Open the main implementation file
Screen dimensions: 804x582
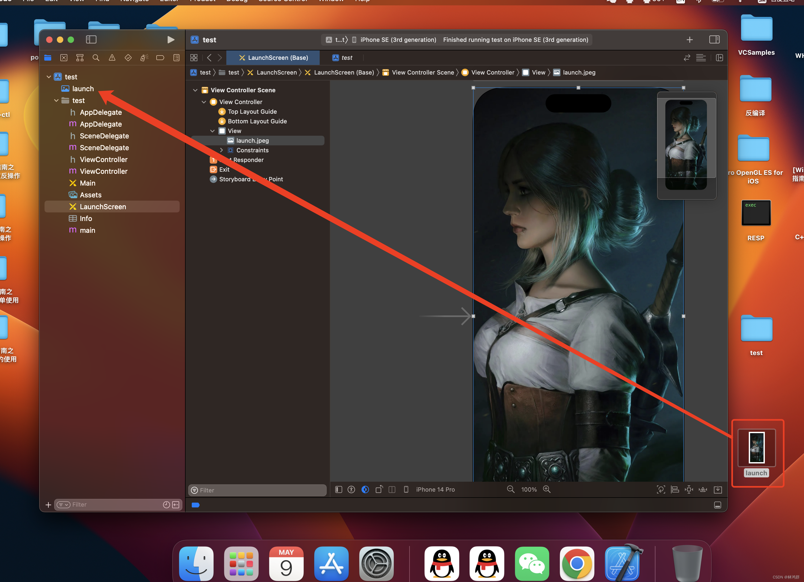point(87,230)
